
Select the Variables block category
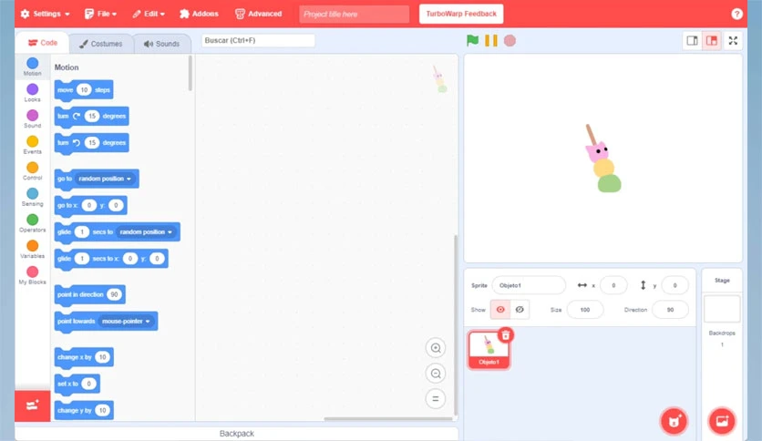(33, 249)
